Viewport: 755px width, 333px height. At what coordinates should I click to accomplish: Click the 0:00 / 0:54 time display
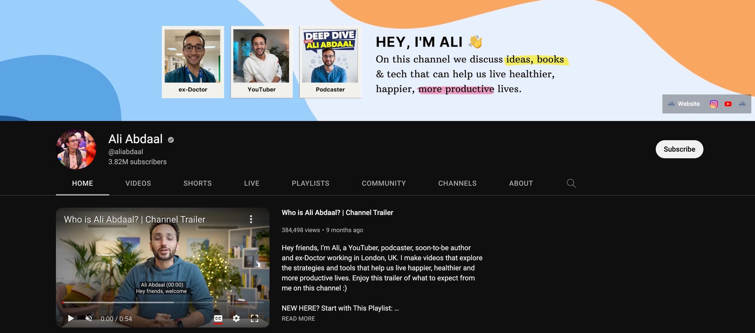coord(116,319)
